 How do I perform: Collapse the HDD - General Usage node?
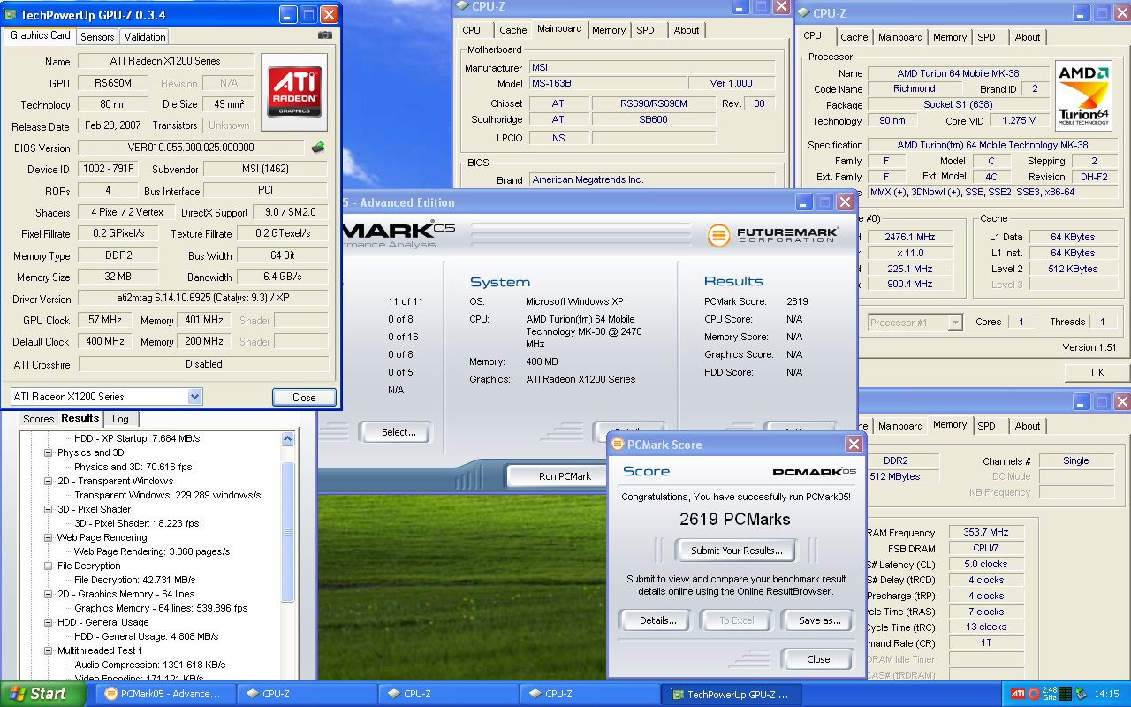(x=49, y=622)
